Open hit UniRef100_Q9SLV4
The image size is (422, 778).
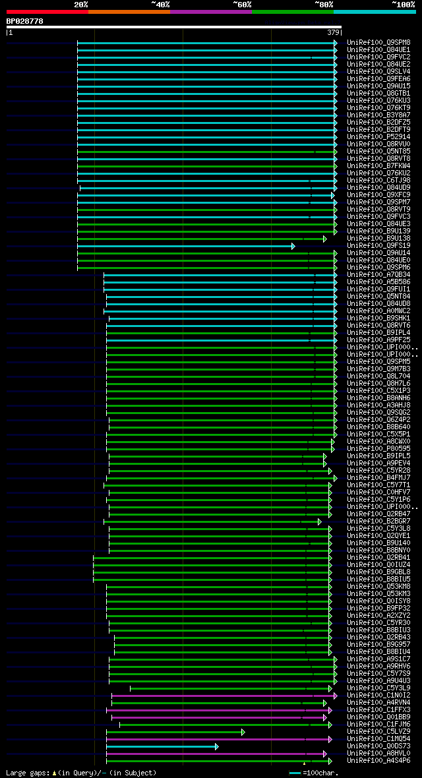pos(378,71)
